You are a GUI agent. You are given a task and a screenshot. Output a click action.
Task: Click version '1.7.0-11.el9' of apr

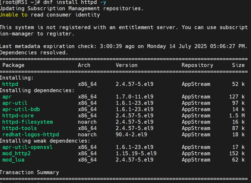tap(135, 97)
